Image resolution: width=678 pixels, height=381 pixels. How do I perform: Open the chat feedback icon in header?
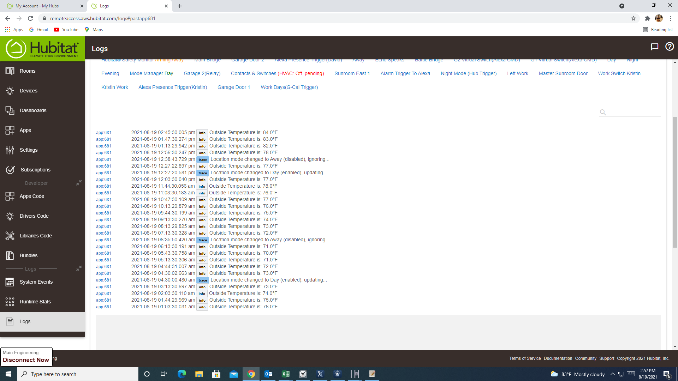[654, 47]
